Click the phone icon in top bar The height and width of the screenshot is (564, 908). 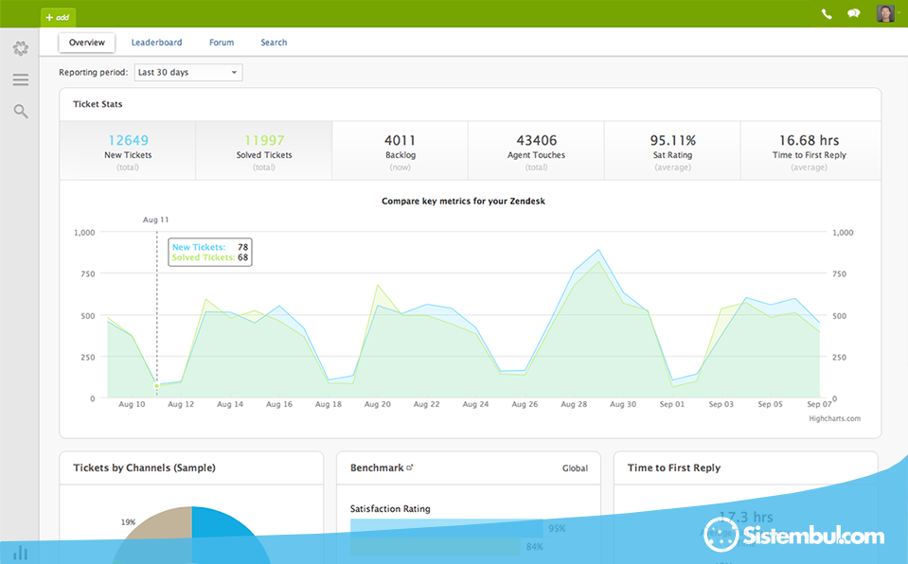(x=827, y=13)
